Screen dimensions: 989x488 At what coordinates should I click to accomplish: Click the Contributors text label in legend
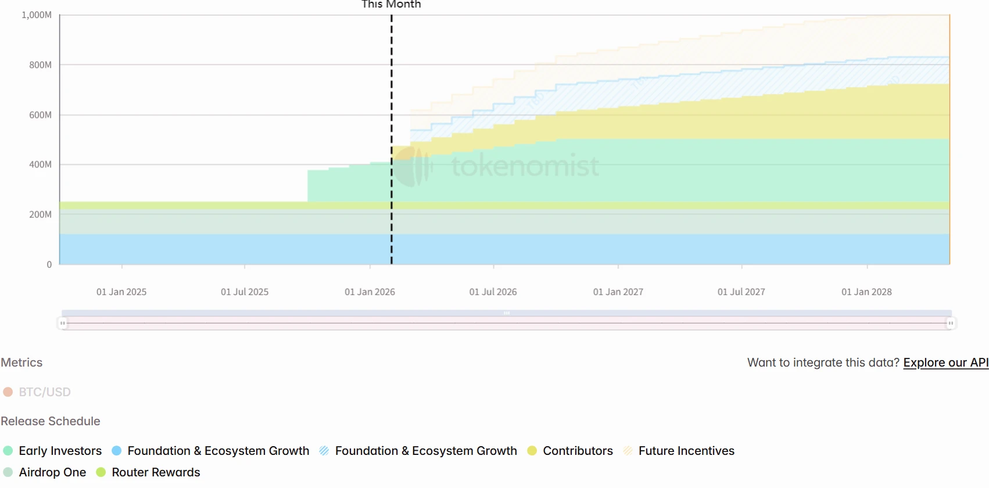pyautogui.click(x=578, y=451)
